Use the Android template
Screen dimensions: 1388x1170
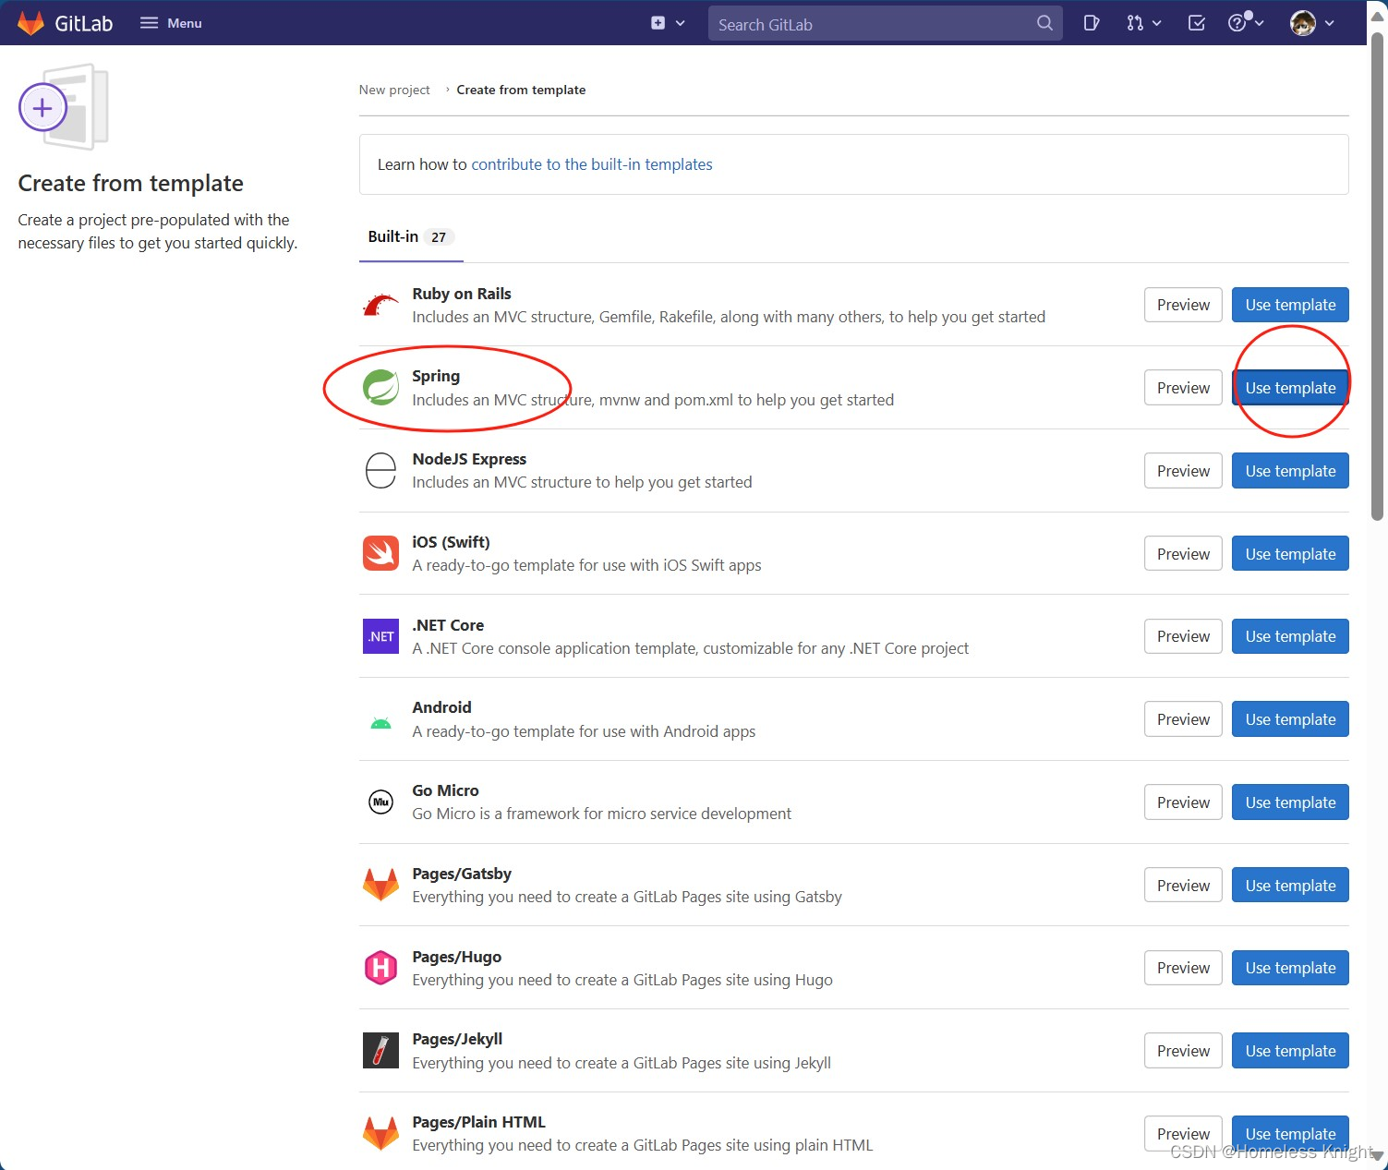click(1290, 719)
